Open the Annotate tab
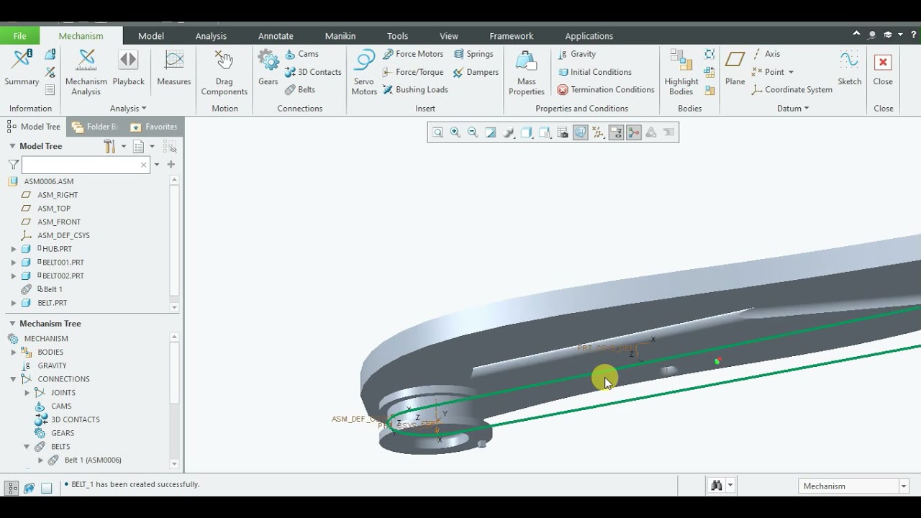The width and height of the screenshot is (921, 518). click(276, 36)
